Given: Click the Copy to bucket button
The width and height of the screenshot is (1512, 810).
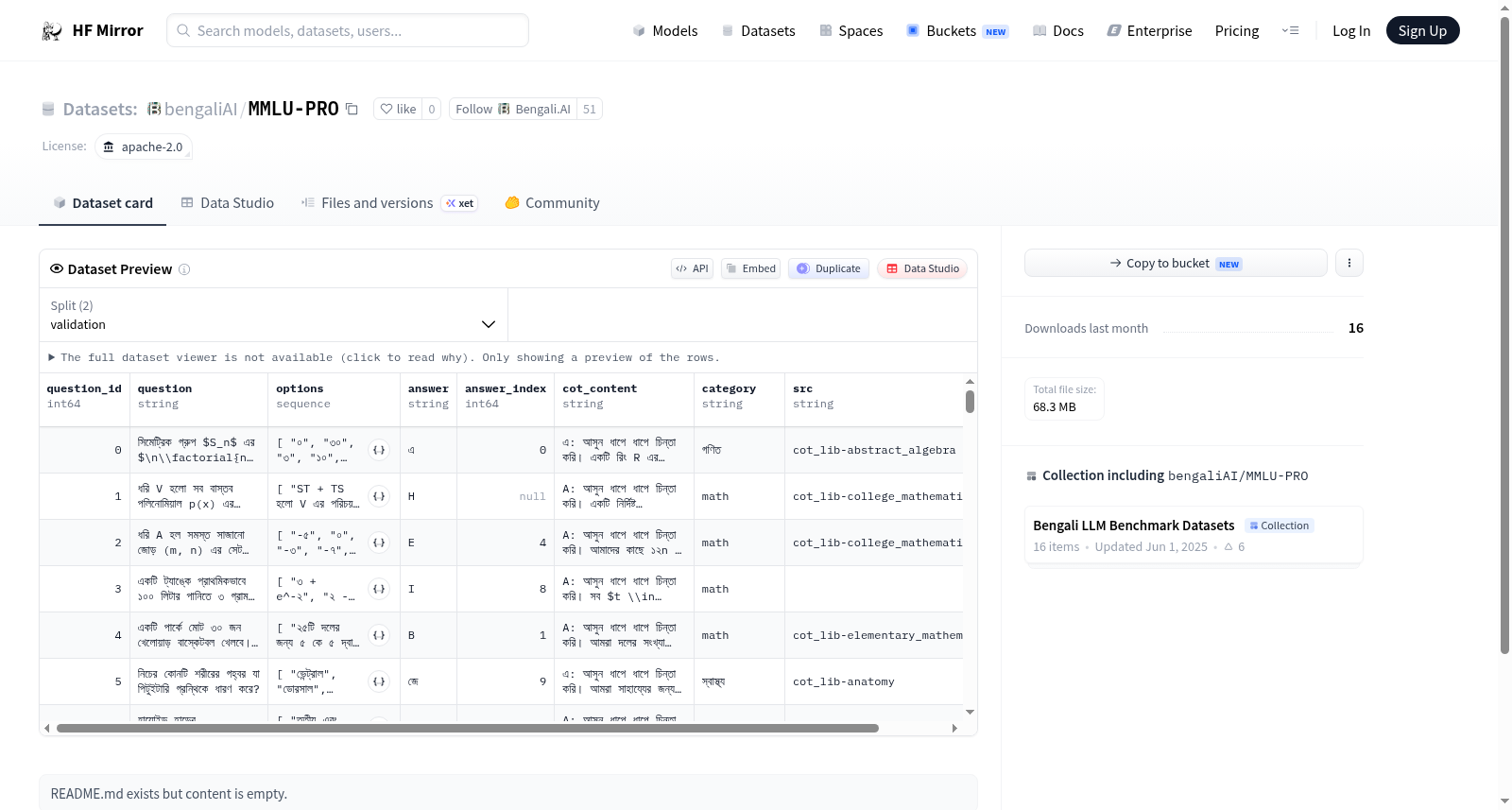Looking at the screenshot, I should tap(1176, 263).
